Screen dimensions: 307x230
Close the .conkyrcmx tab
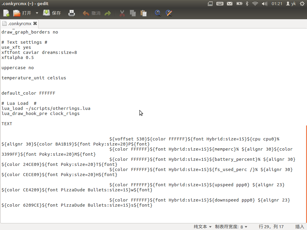[35, 23]
